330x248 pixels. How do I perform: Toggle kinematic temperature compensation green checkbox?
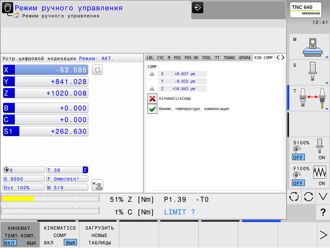tap(152, 109)
